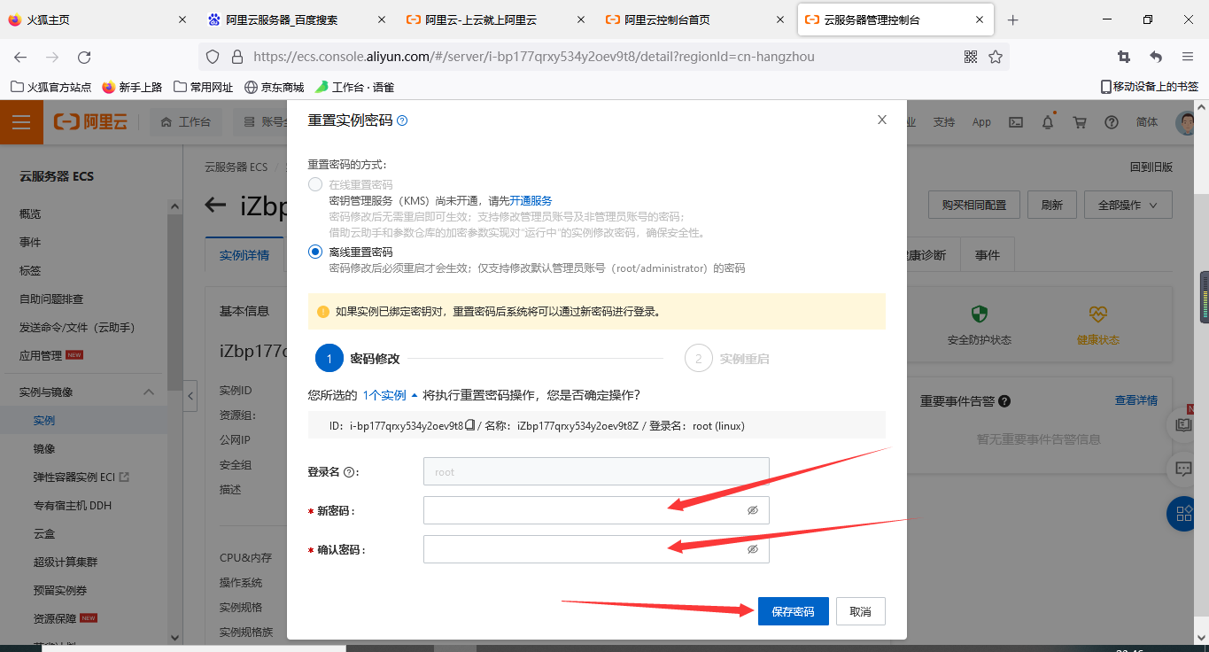The image size is (1209, 652).
Task: Click the browser address bar URL
Action: pos(534,57)
